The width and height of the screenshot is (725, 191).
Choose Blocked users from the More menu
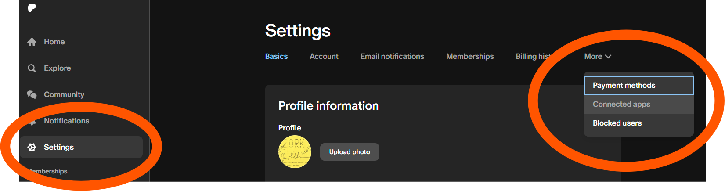point(638,123)
